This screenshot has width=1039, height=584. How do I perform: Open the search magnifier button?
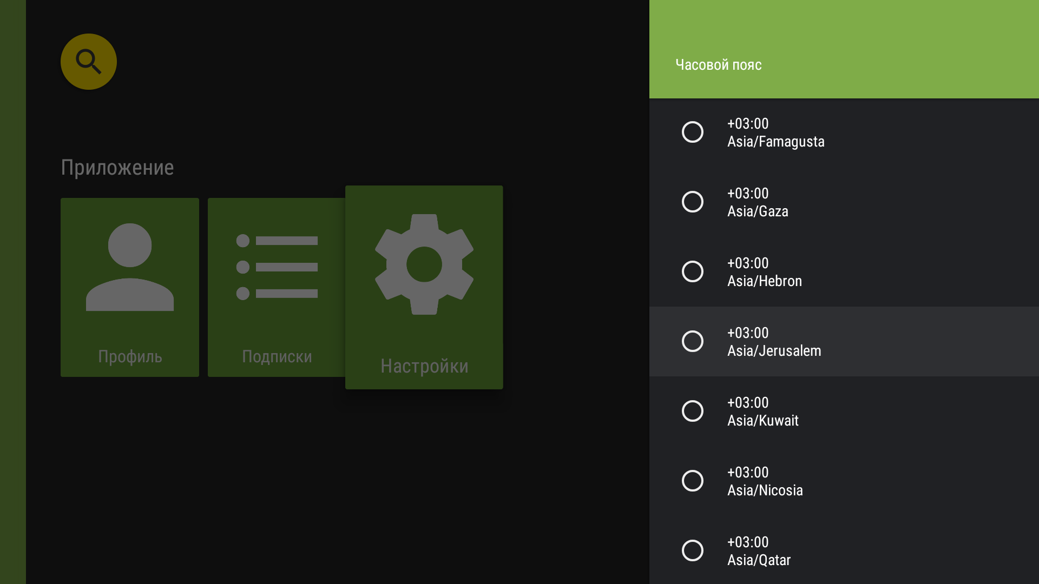point(89,62)
